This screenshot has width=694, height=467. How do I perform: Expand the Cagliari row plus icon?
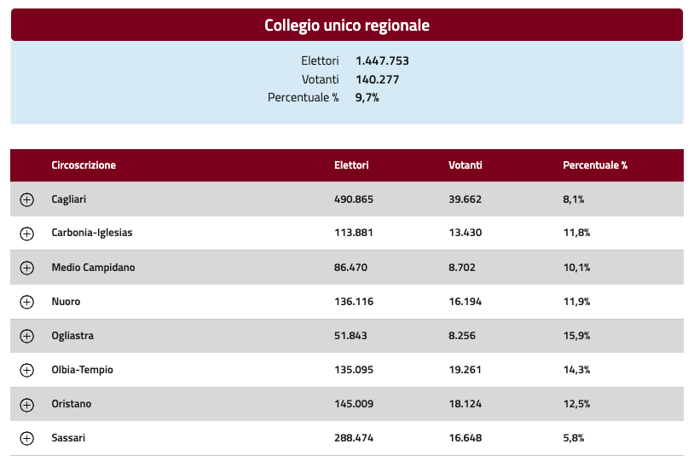pyautogui.click(x=27, y=199)
